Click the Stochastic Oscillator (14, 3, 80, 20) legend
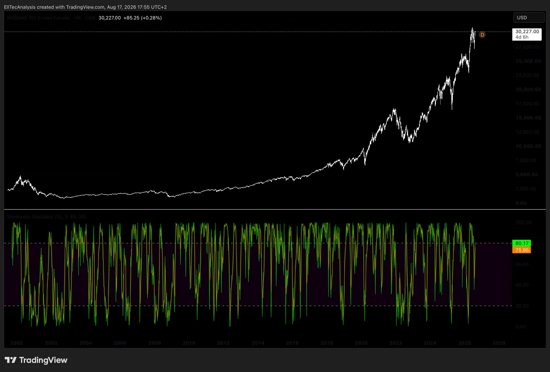Viewport: 550px width, 372px height. (x=47, y=217)
